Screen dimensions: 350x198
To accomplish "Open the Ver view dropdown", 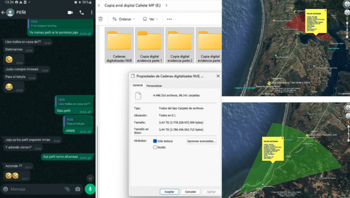I will click(x=150, y=19).
